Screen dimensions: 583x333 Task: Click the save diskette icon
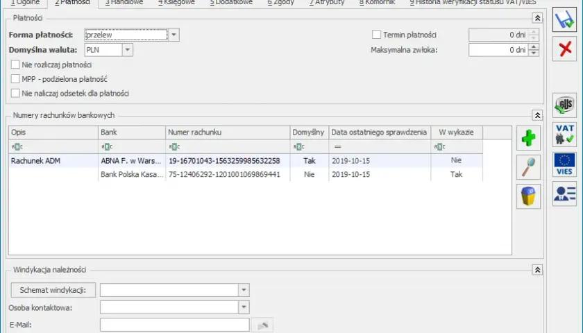click(x=564, y=19)
